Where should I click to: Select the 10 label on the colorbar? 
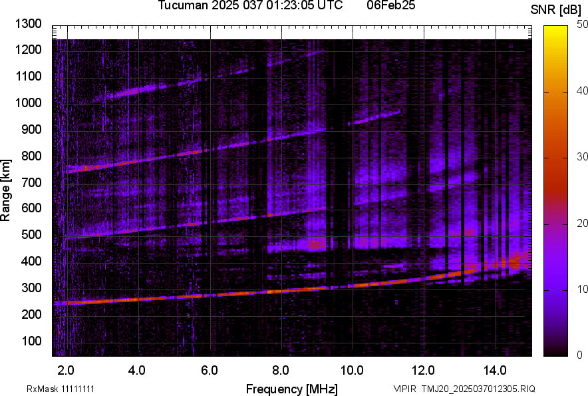pyautogui.click(x=583, y=290)
